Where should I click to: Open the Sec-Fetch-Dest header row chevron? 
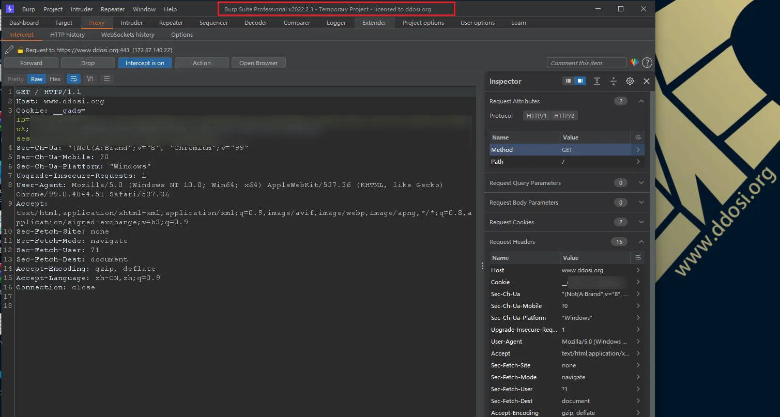coord(638,401)
